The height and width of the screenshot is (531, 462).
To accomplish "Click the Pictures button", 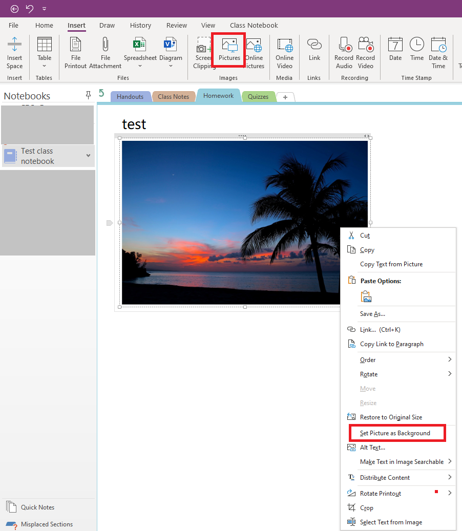I will pos(229,51).
